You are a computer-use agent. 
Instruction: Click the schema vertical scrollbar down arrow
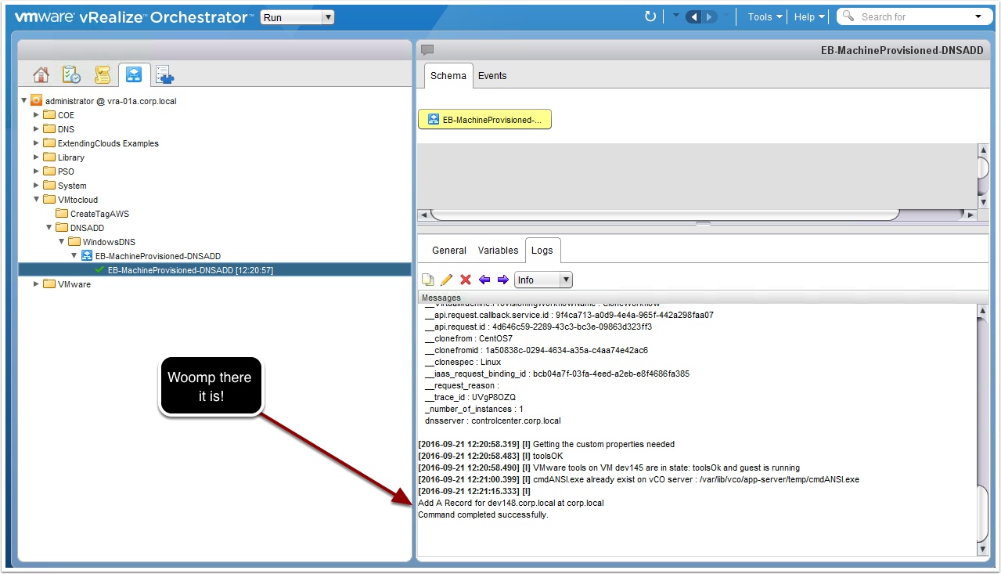coord(983,201)
